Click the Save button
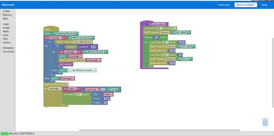This screenshot has height=136, width=274. point(264,5)
